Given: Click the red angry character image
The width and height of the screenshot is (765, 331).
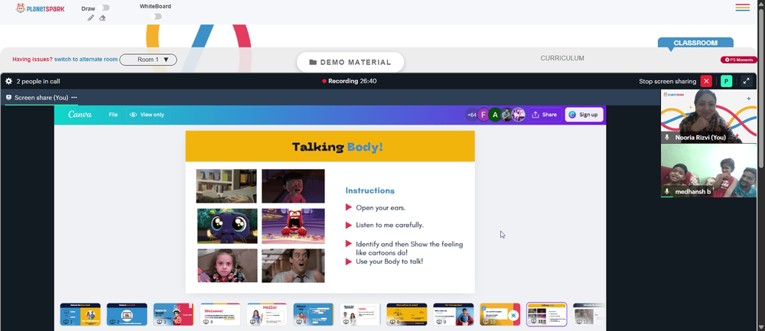Looking at the screenshot, I should click(x=293, y=226).
